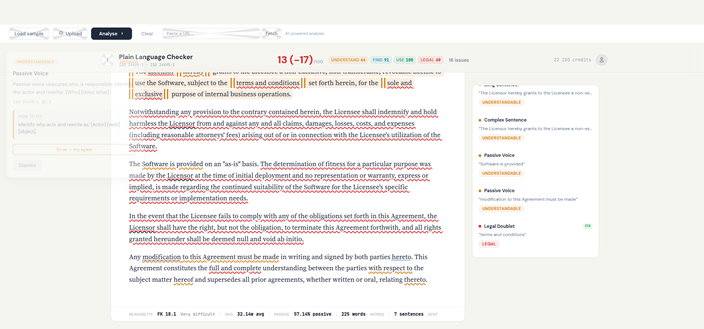Click the 32.14w avg stat in footer

251,314
